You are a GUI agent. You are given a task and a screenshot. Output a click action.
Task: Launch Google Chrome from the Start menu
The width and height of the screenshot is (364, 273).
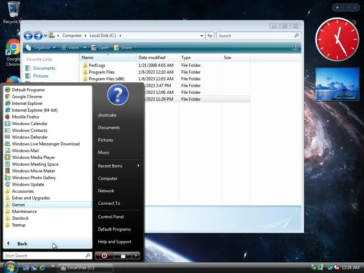click(x=48, y=97)
